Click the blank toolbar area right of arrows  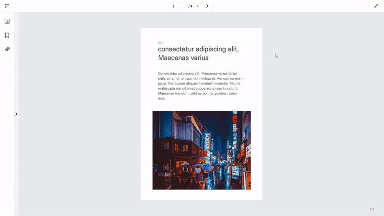[288, 6]
